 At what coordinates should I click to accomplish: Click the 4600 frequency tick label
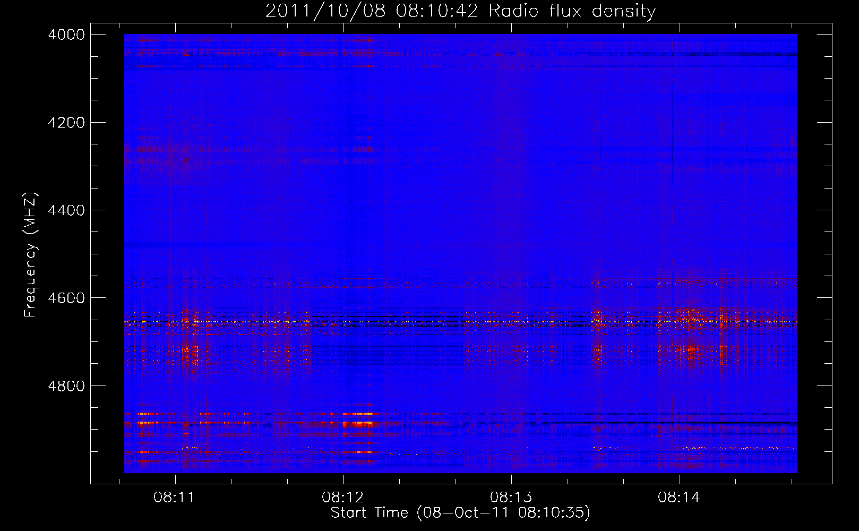coord(66,298)
